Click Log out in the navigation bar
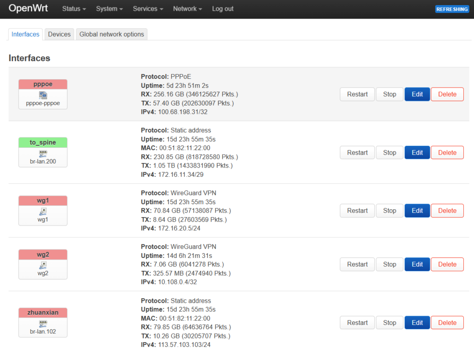 click(x=223, y=9)
